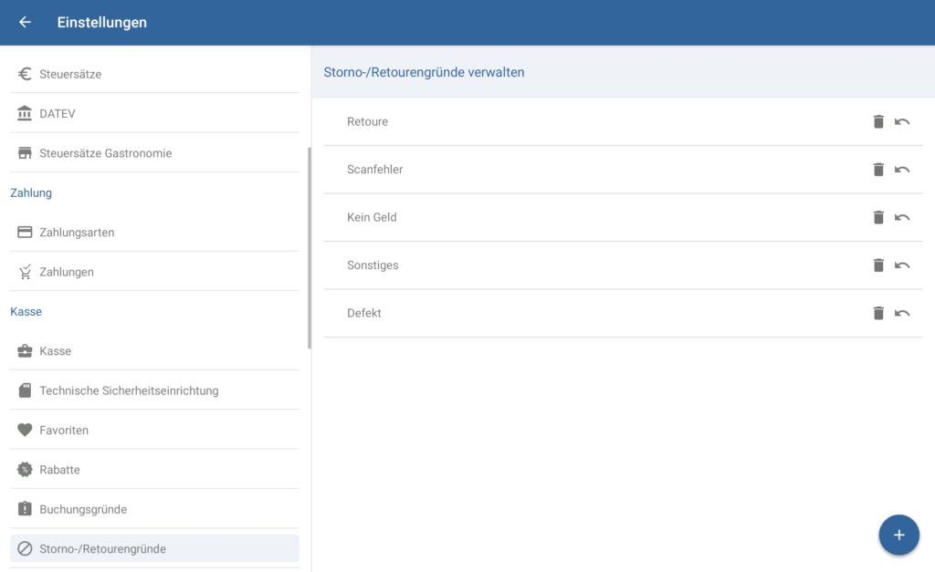Select Rabatte in the sidebar
Screen dimensions: 935x572
(x=59, y=470)
